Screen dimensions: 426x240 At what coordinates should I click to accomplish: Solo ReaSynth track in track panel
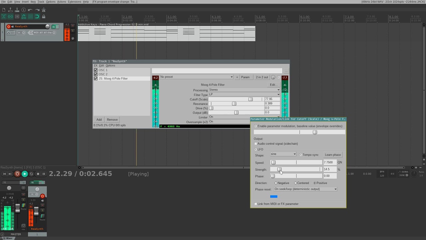coord(73,31)
